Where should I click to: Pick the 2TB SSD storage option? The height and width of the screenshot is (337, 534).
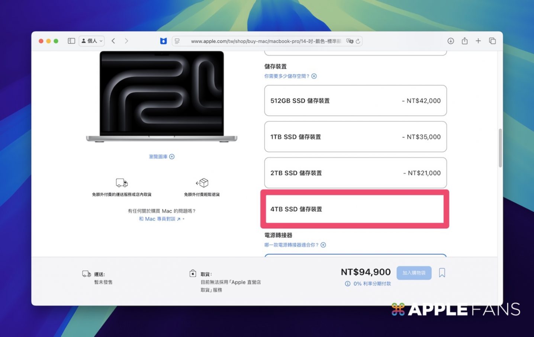(355, 173)
